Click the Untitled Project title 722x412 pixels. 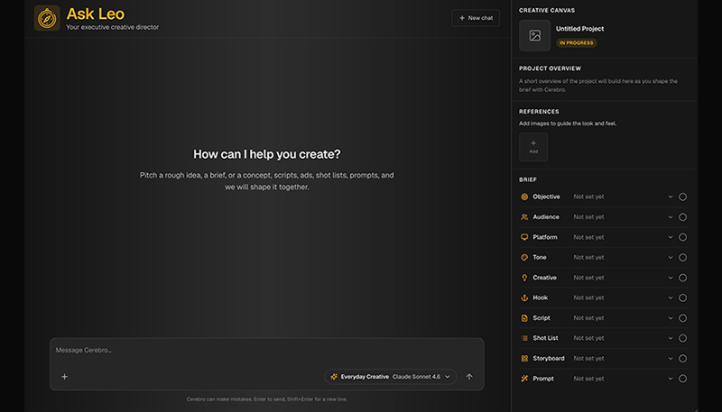pos(579,29)
